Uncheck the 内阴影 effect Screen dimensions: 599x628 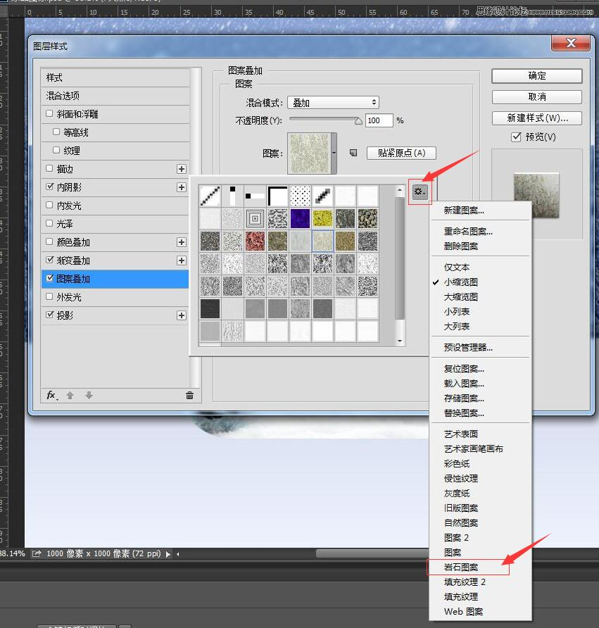tap(49, 187)
